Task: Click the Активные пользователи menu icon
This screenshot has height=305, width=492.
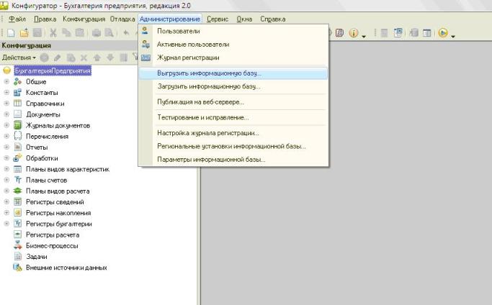Action: pyautogui.click(x=146, y=44)
